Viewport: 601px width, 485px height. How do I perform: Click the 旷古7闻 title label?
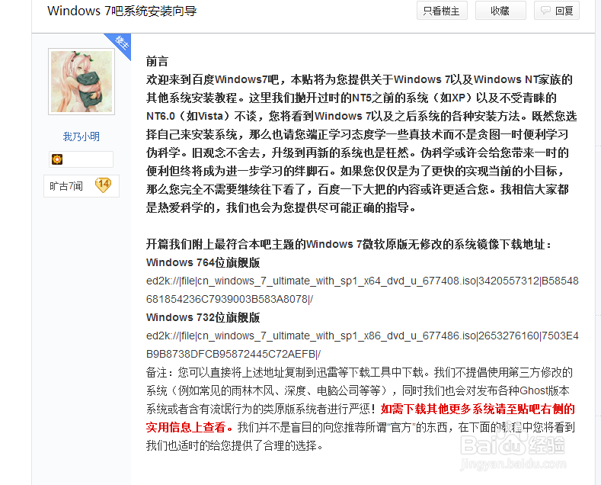66,186
